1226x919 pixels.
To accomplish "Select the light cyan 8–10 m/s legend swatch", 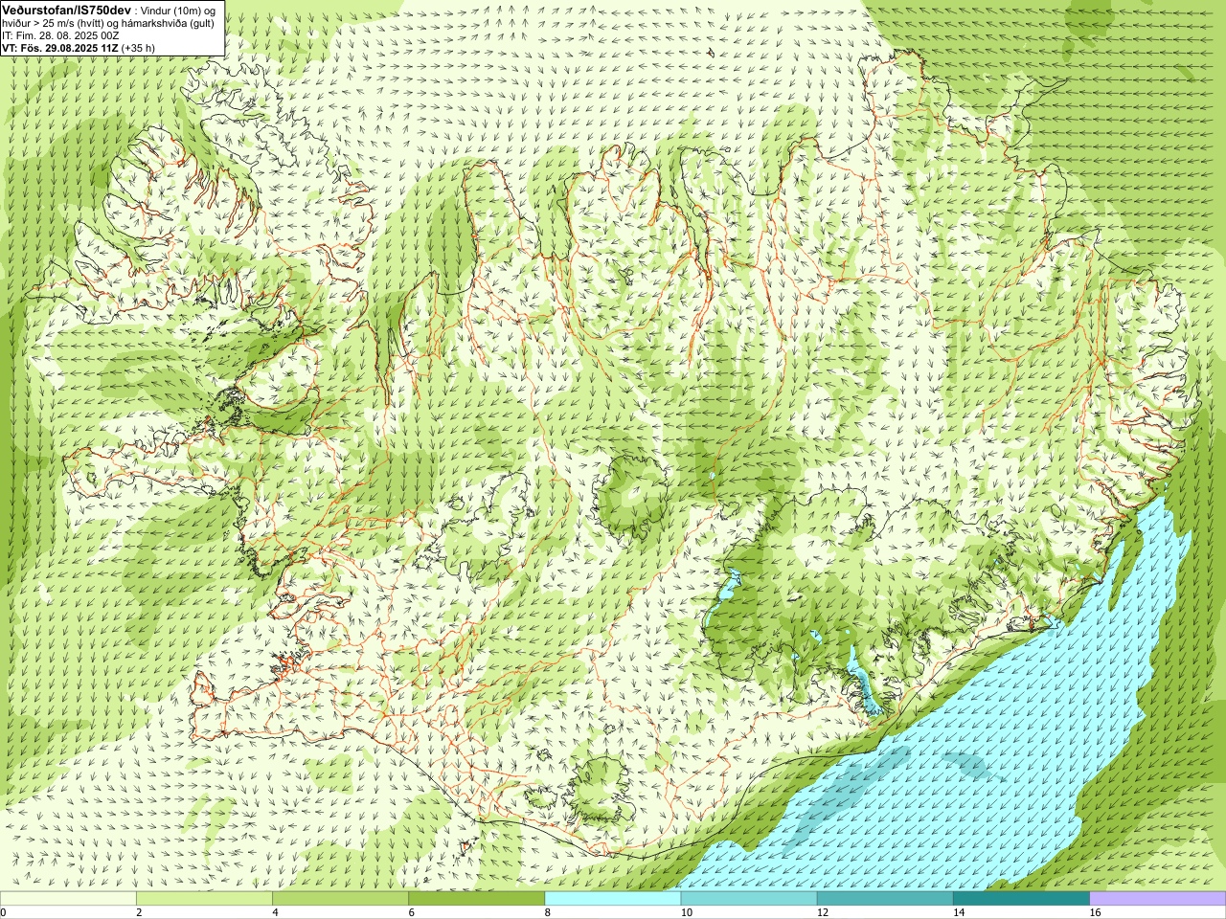I will pos(613,899).
